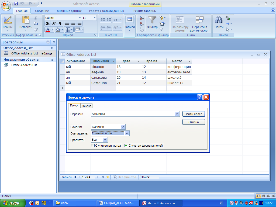The height and width of the screenshot is (207, 276).
Task: Click the Поиск box in record navigator
Action: point(149,177)
